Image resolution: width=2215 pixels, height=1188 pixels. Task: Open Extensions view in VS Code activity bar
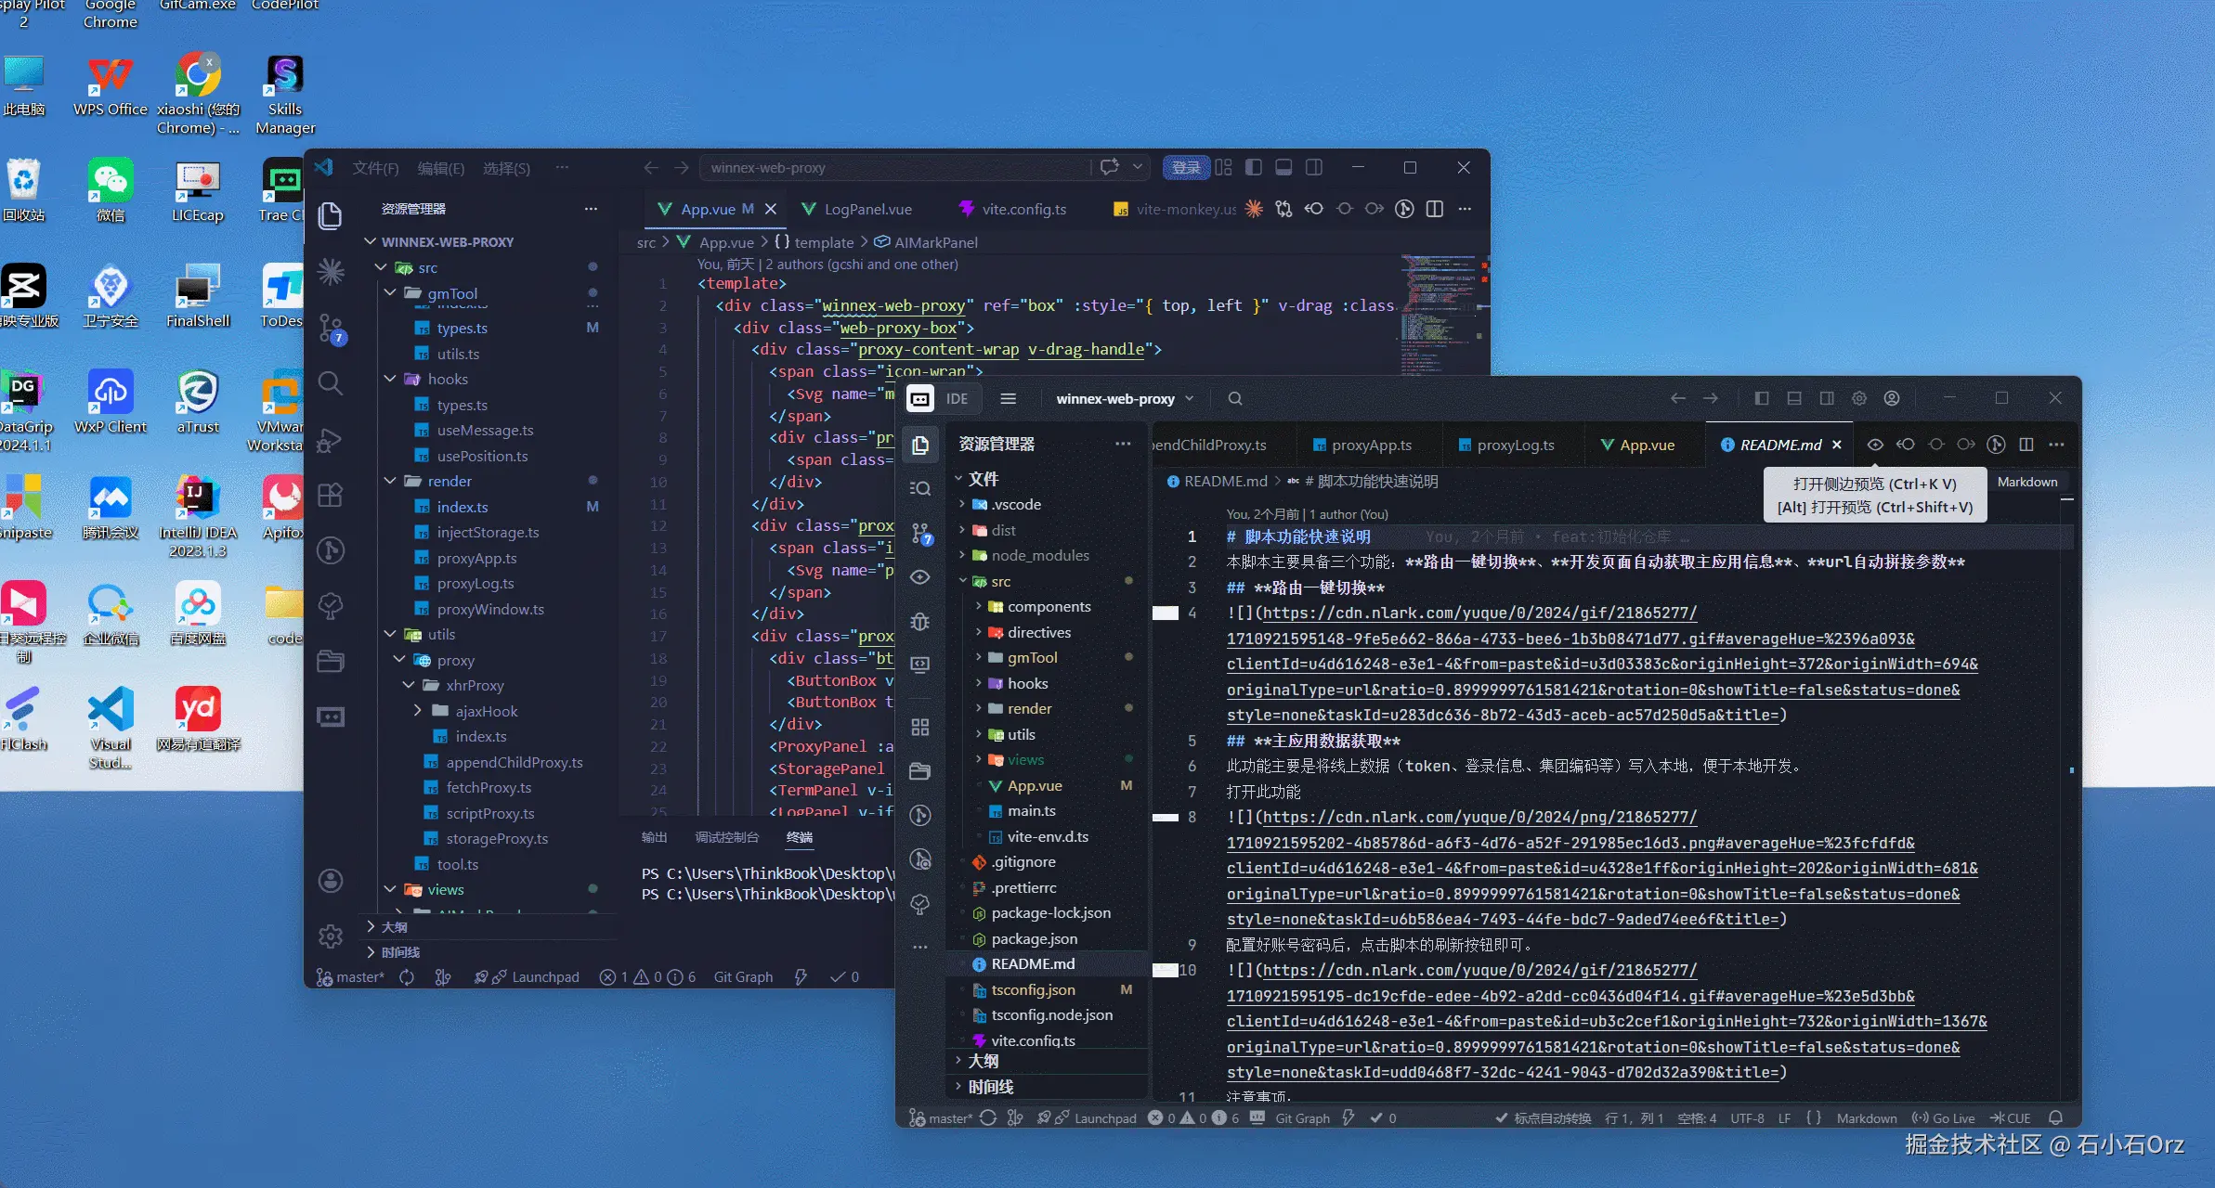click(331, 495)
